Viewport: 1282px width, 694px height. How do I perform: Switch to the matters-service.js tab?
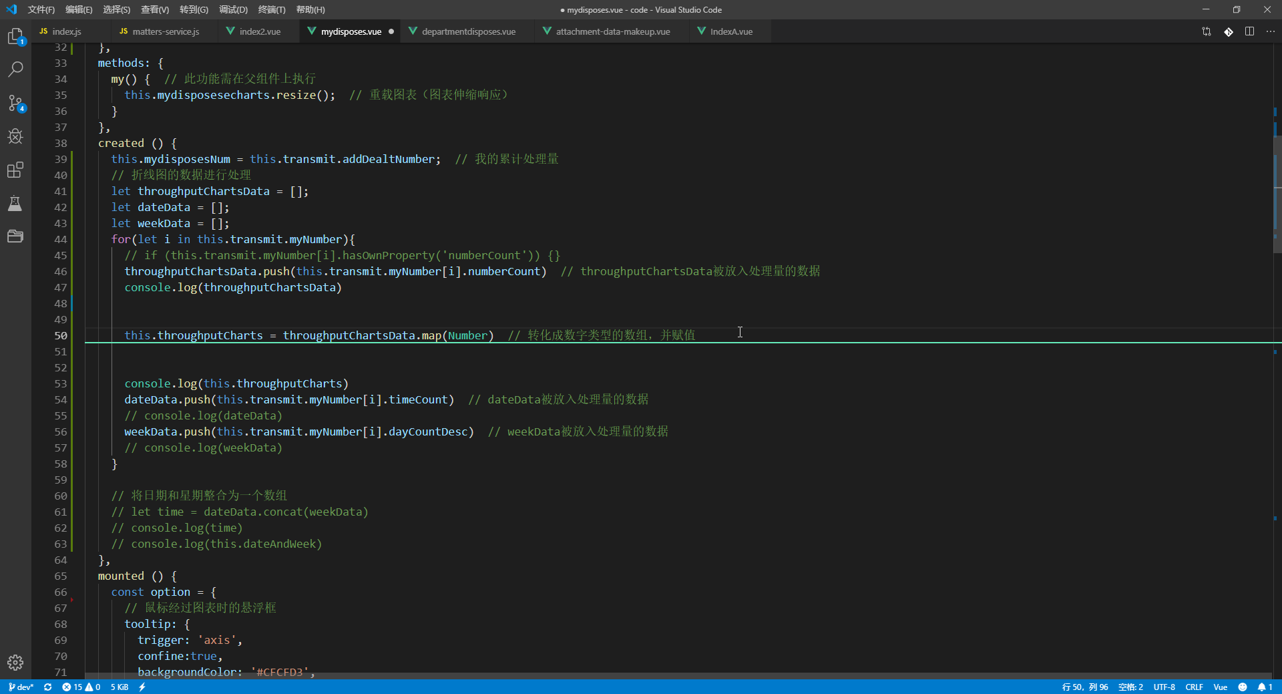pyautogui.click(x=166, y=31)
